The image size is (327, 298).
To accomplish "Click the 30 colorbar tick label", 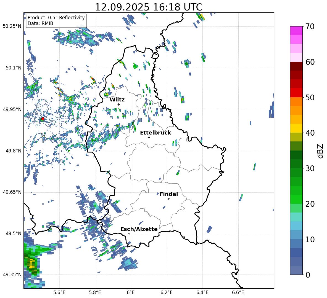I will tap(310, 168).
